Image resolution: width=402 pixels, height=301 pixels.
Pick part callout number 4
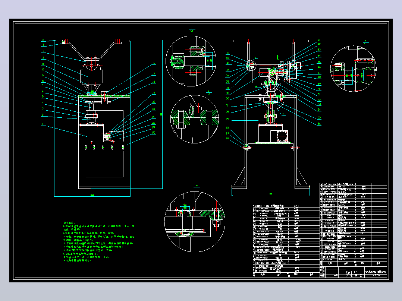(43, 103)
